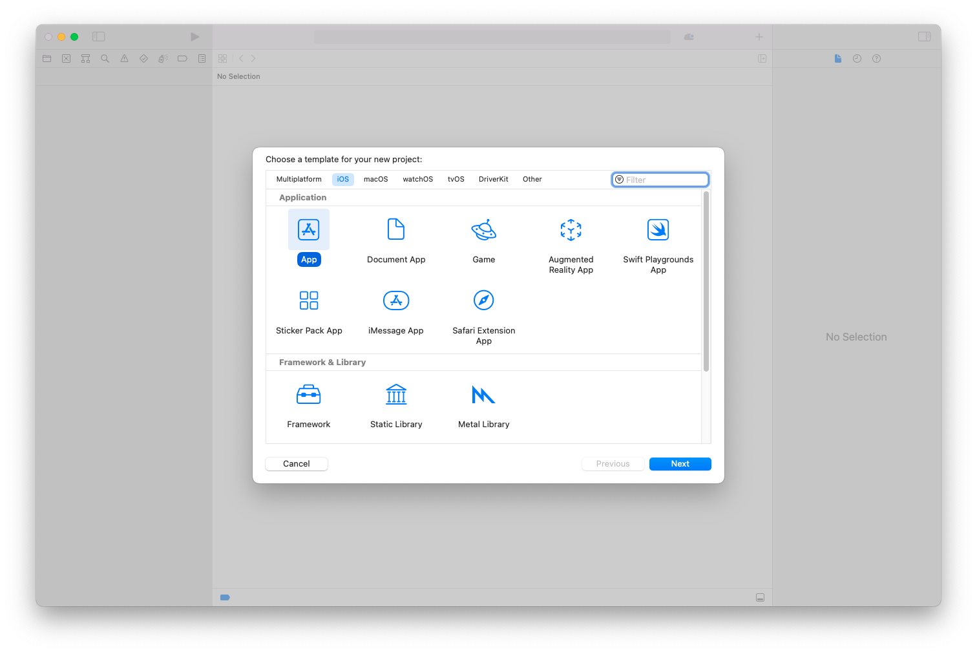Open the test navigator diamond icon
977x654 pixels.
[x=143, y=58]
